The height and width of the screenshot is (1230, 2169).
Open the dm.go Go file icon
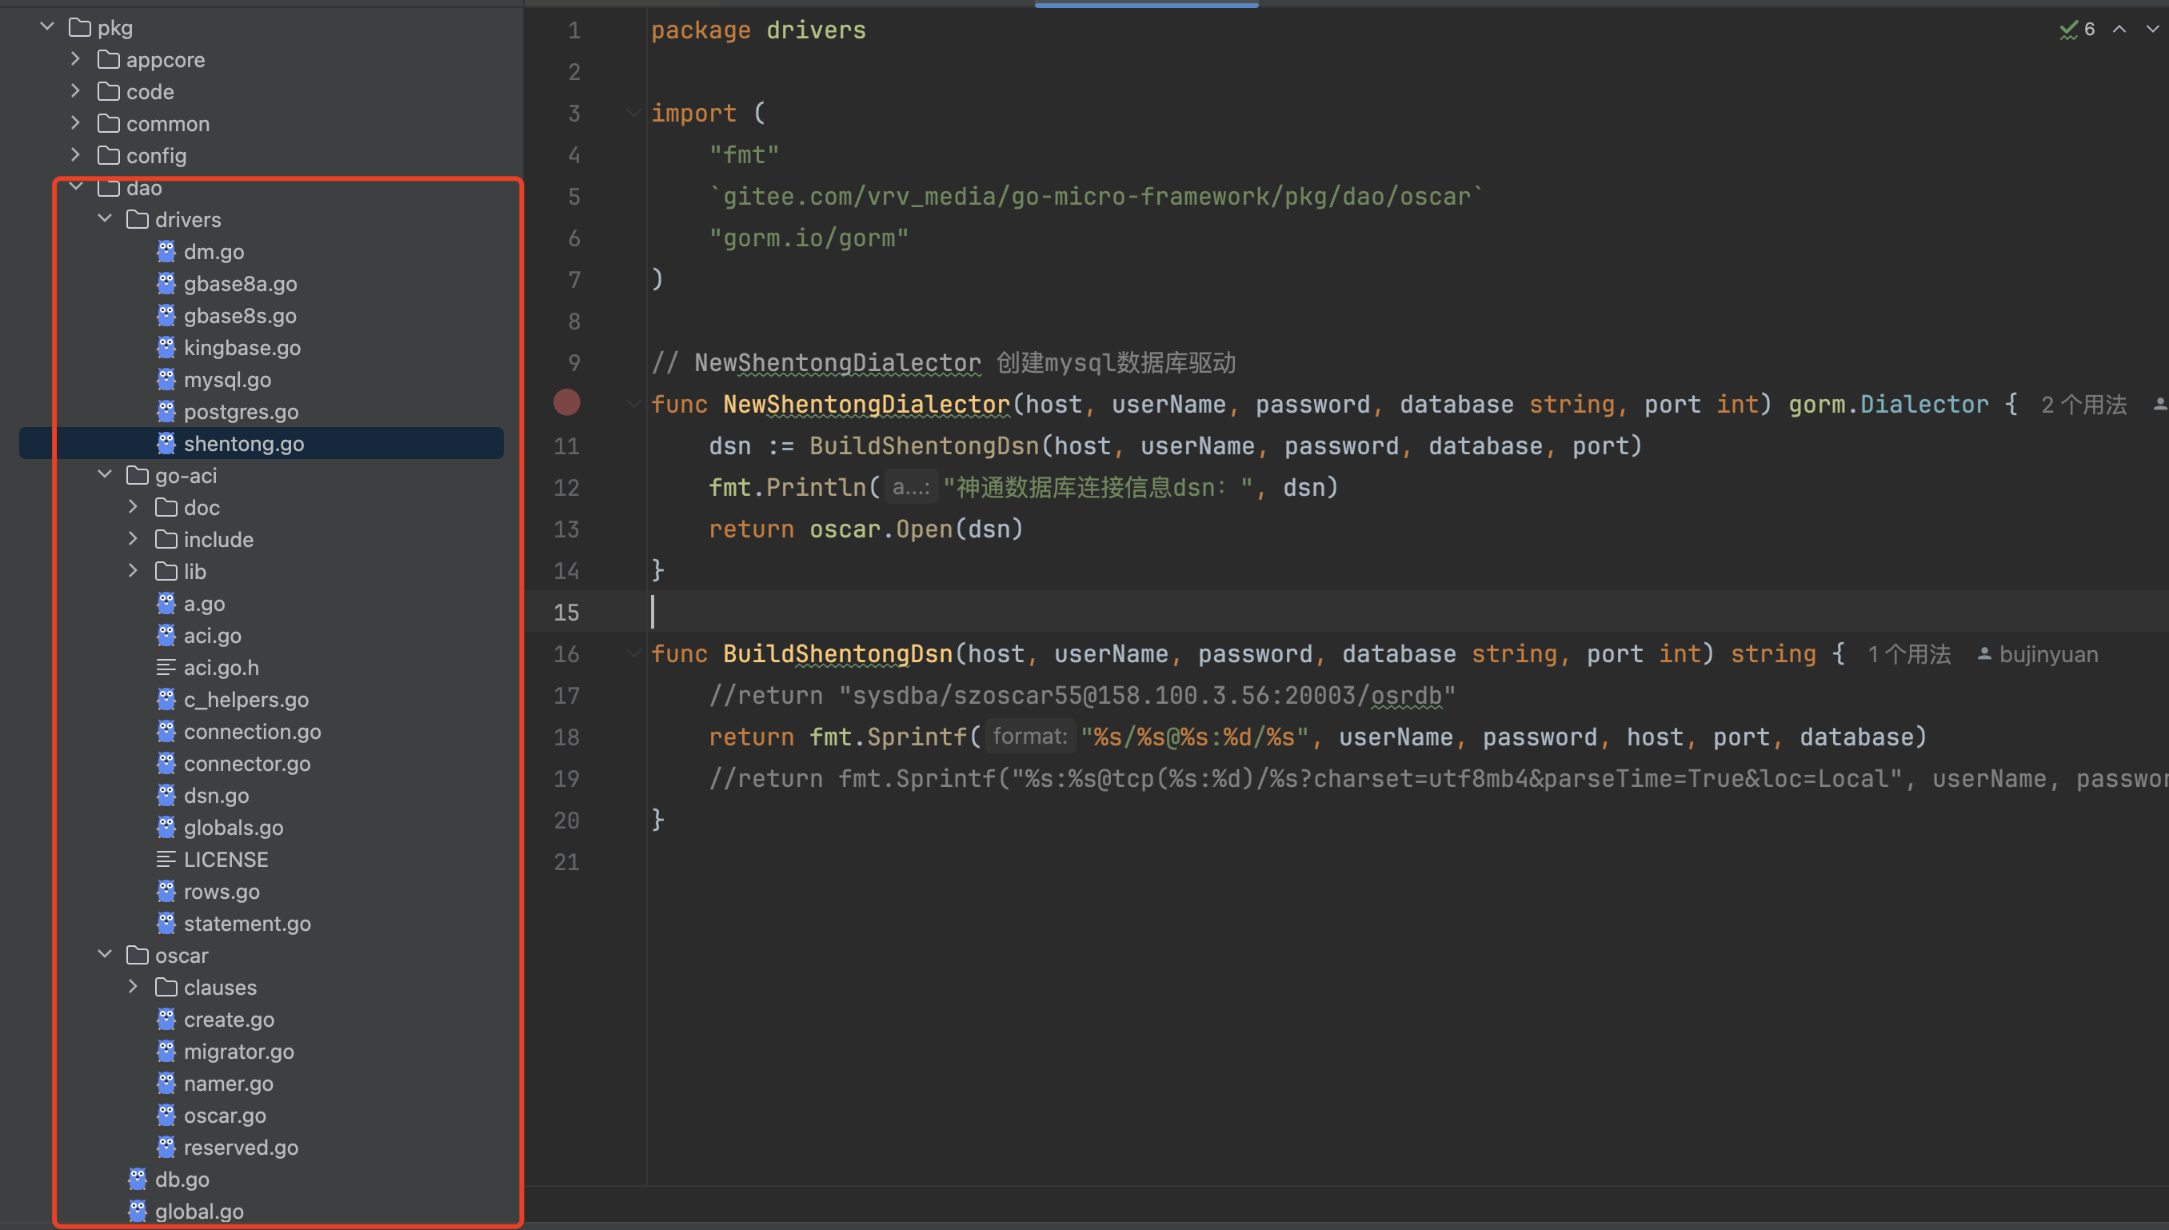coord(166,252)
